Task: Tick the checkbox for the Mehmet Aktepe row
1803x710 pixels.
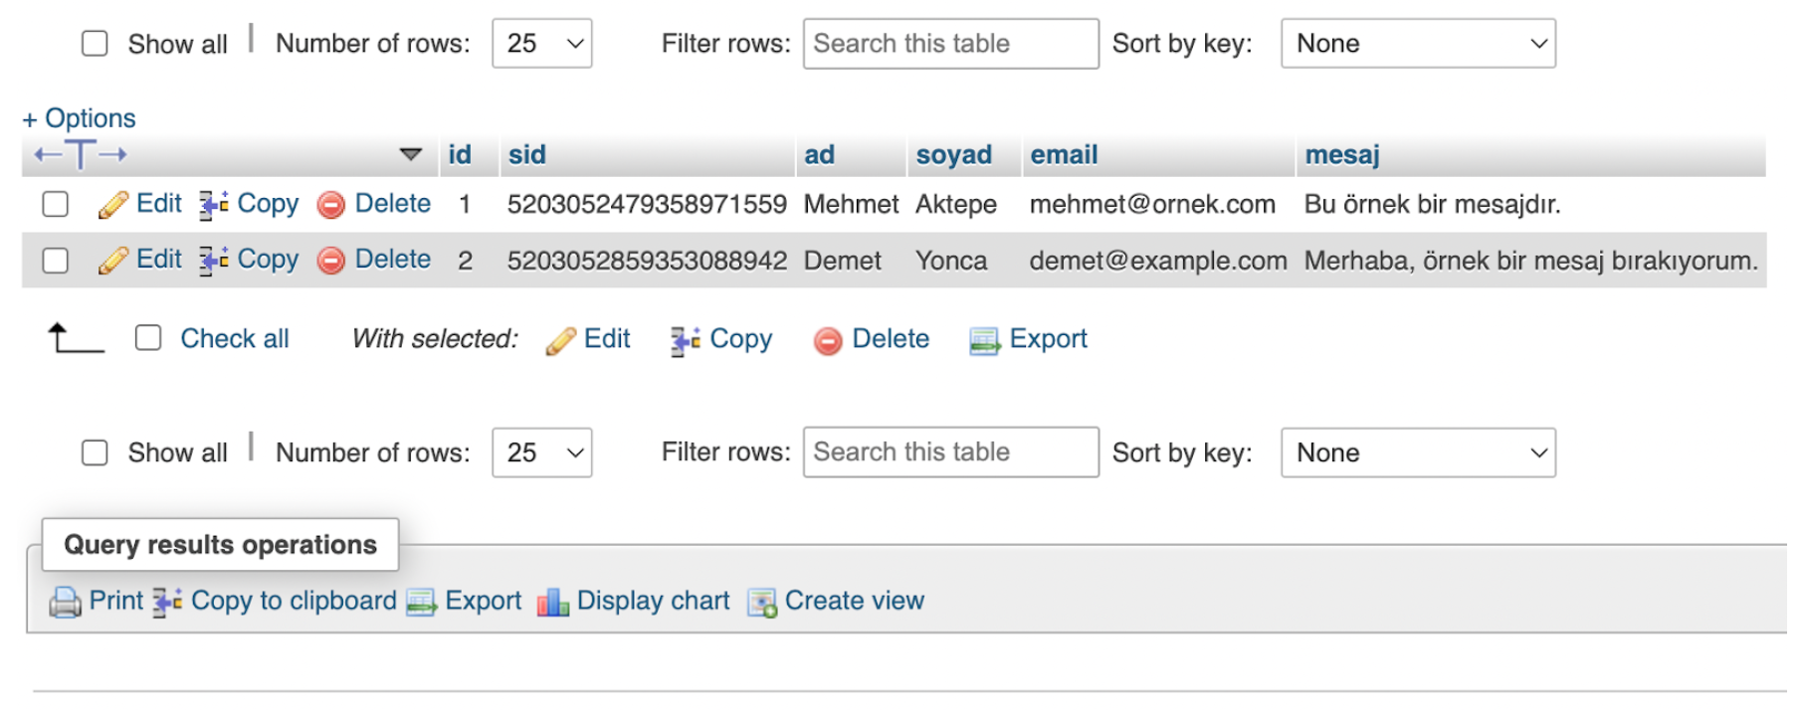Action: (x=56, y=205)
